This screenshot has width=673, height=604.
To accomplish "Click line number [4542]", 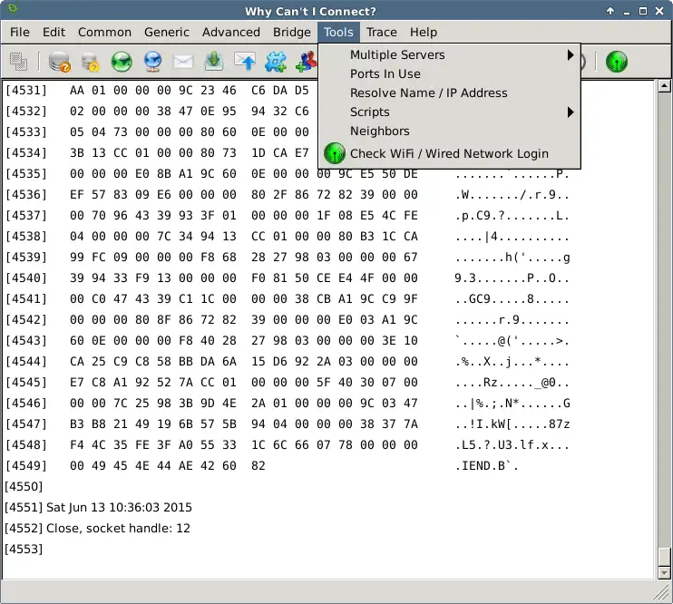I will click(25, 320).
